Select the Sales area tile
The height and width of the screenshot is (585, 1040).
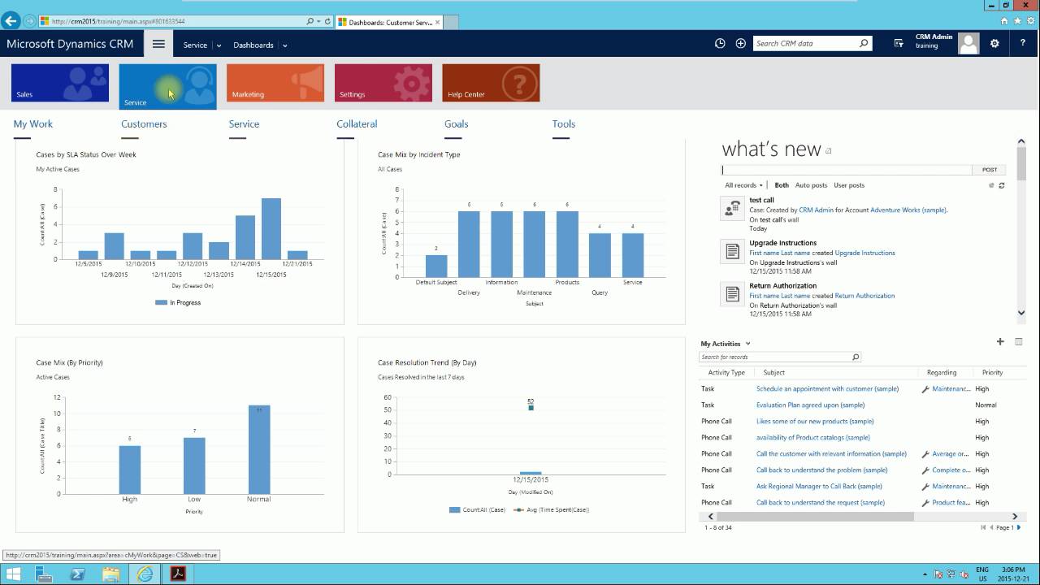[60, 83]
